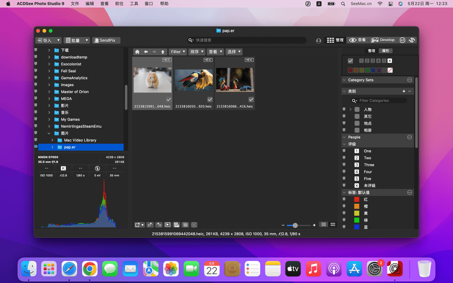Rotate the image left using the bottom toolbar
Viewport: 453px width, 283px height.
(150, 225)
